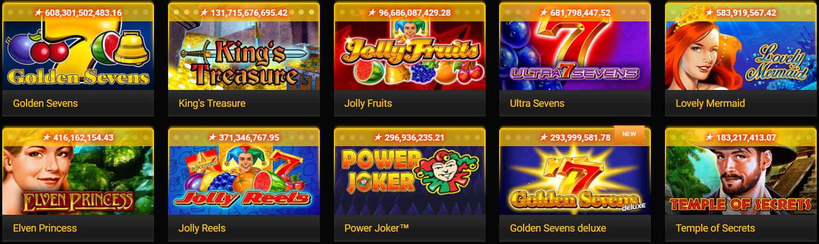
Task: Open the Lovely Mermaid title link
Action: click(x=710, y=103)
